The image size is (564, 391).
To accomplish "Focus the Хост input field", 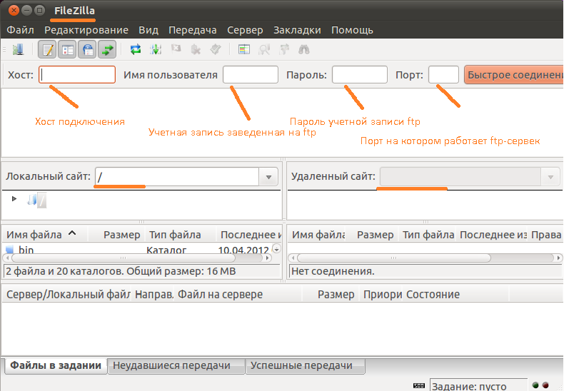I will [77, 75].
